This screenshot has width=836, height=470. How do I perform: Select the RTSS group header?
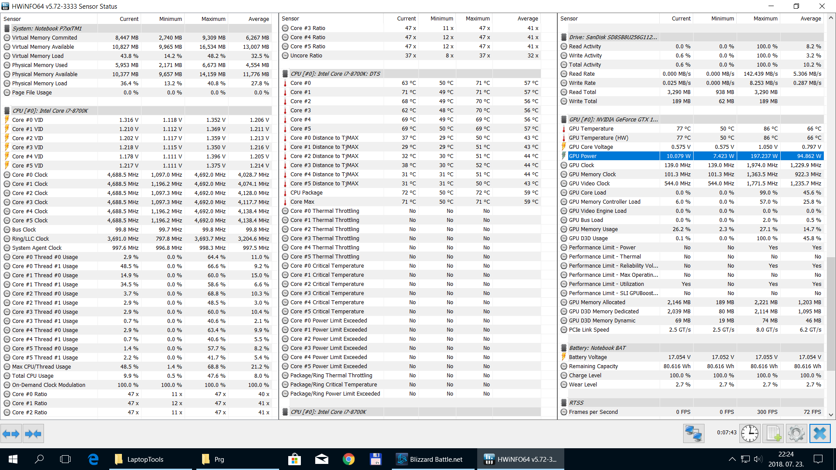click(691, 403)
